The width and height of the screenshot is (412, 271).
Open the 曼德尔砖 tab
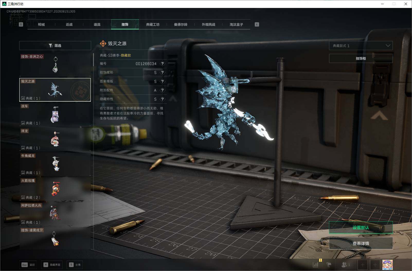pyautogui.click(x=181, y=24)
